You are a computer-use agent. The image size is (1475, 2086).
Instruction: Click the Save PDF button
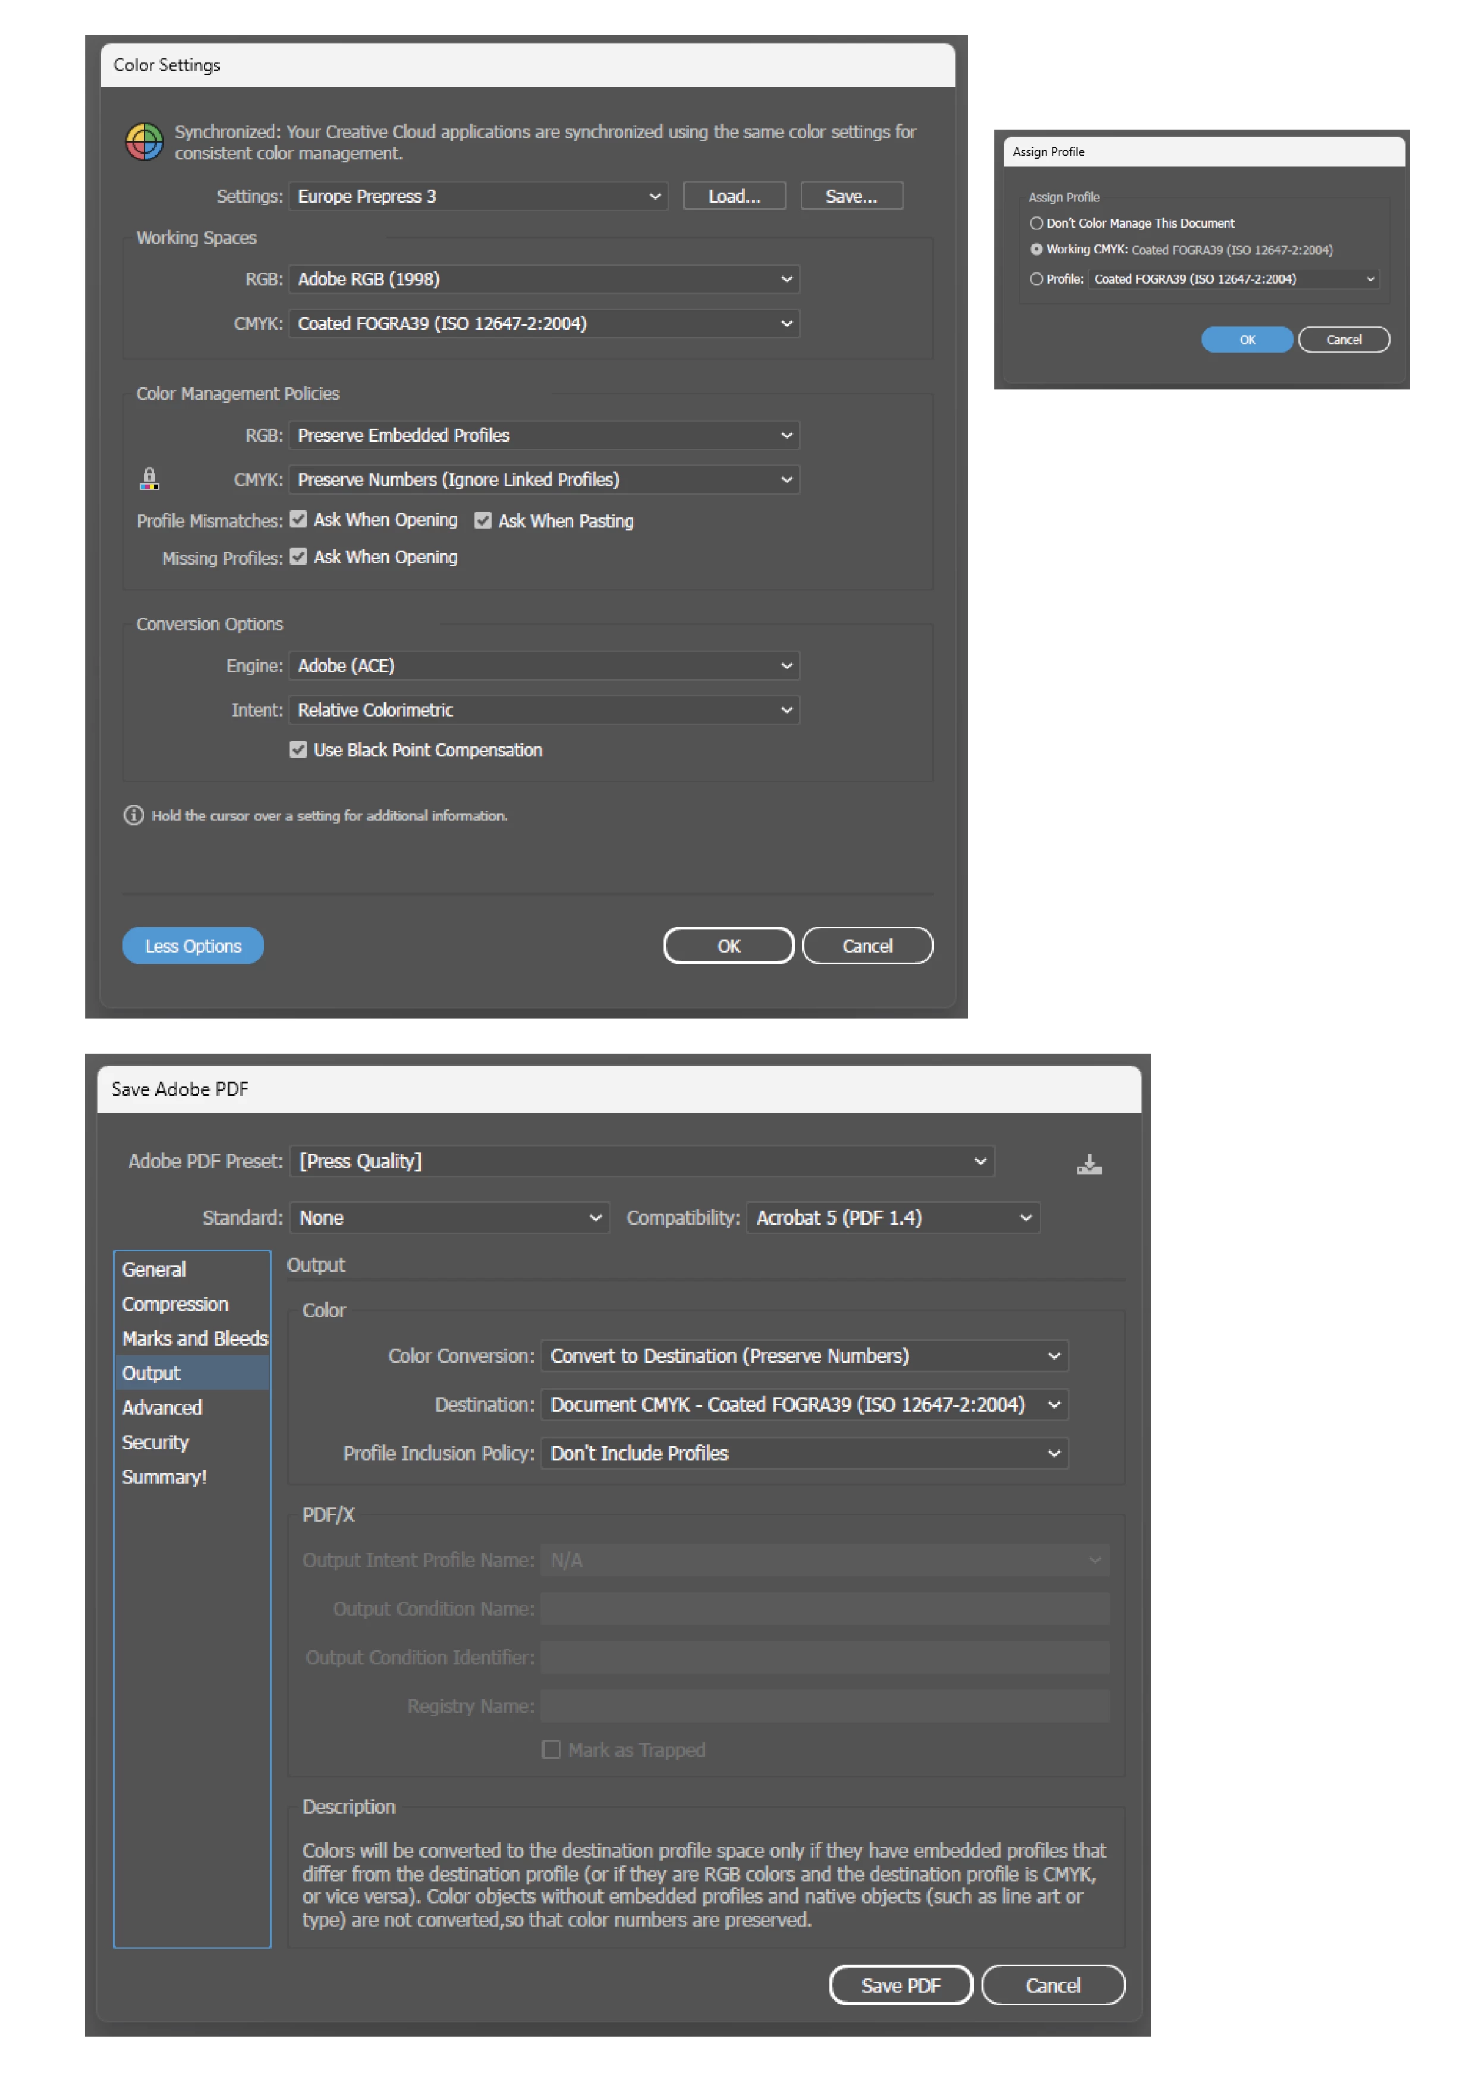tap(899, 1985)
